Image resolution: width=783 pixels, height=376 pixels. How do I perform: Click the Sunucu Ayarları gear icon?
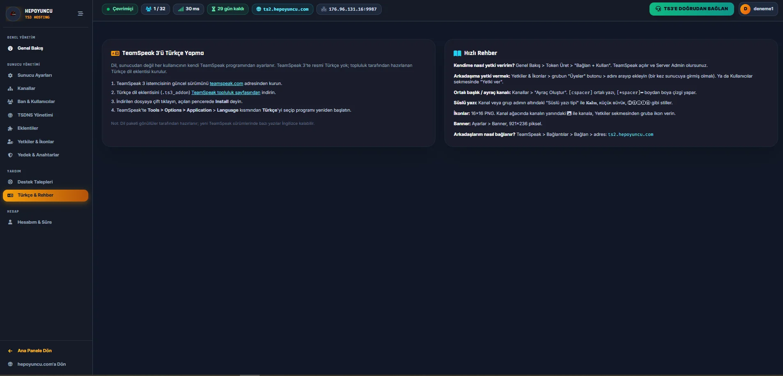pyautogui.click(x=10, y=76)
